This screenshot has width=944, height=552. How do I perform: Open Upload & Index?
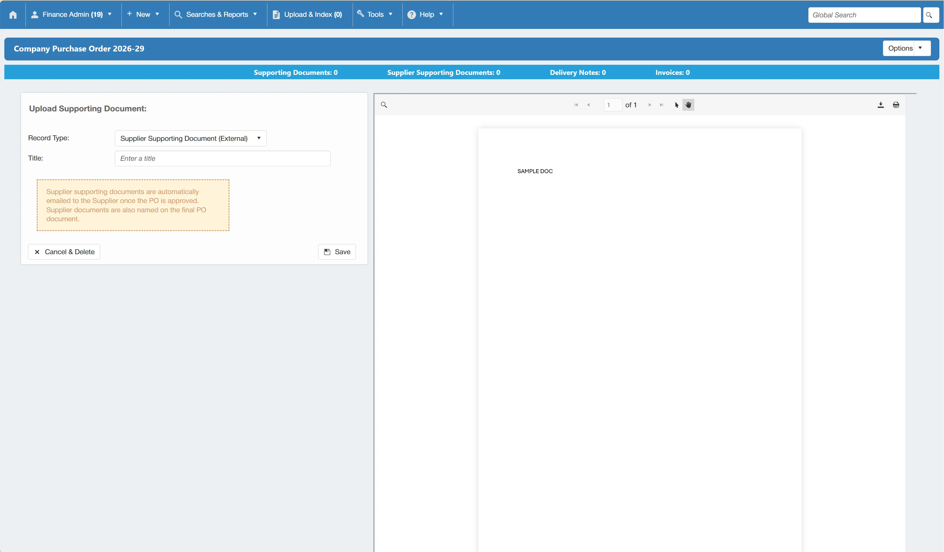pyautogui.click(x=308, y=15)
